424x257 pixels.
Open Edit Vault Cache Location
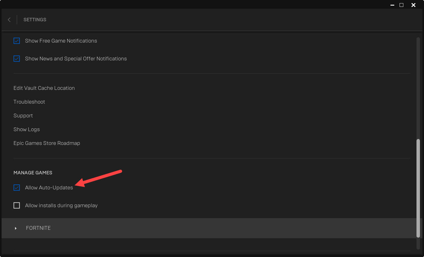tap(44, 88)
